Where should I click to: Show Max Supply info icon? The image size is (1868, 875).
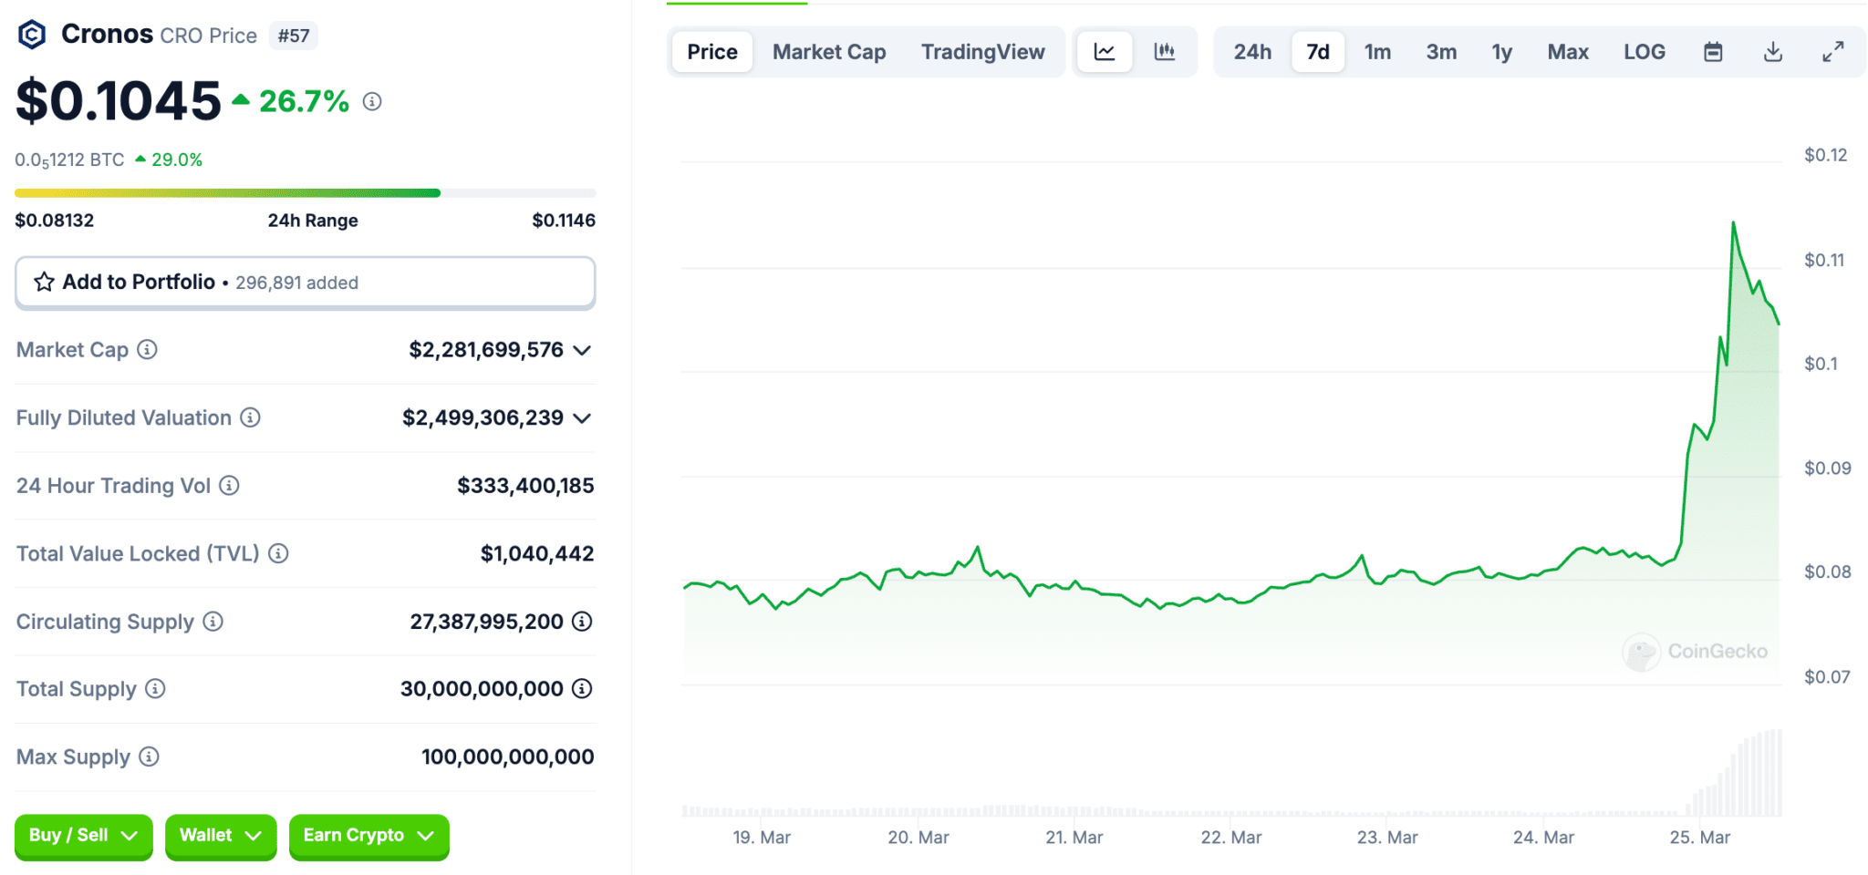point(149,757)
